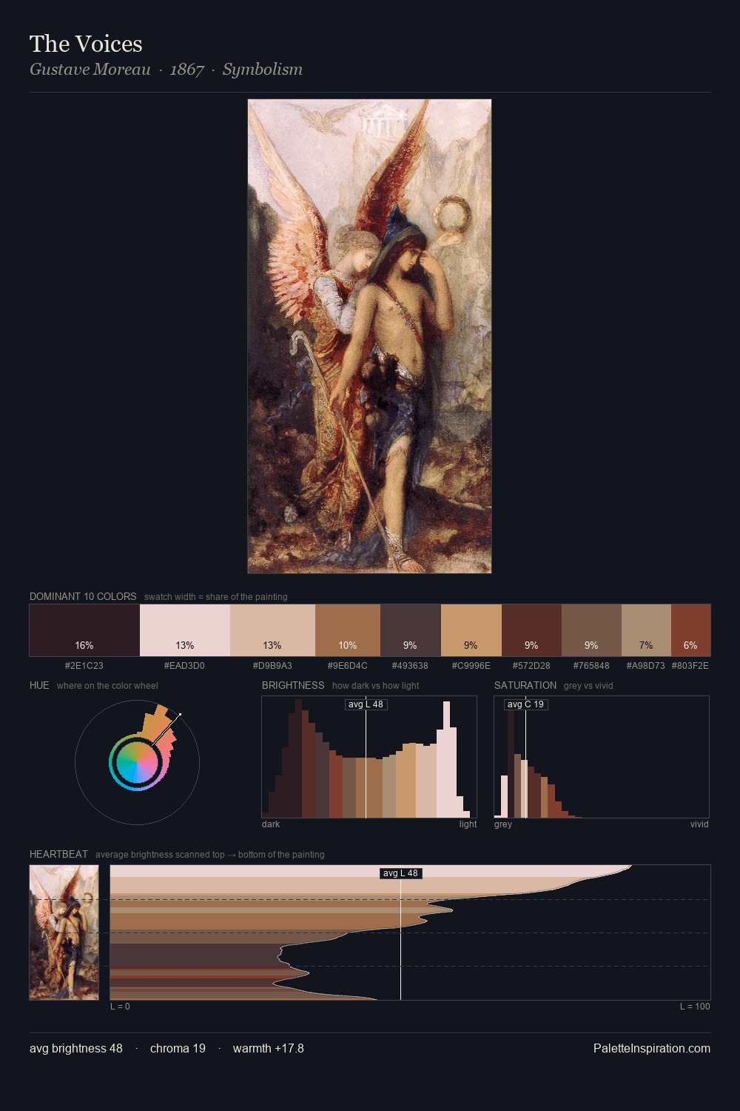Screen dimensions: 740x1111
Task: Click the SATURATION section heading
Action: (x=525, y=685)
